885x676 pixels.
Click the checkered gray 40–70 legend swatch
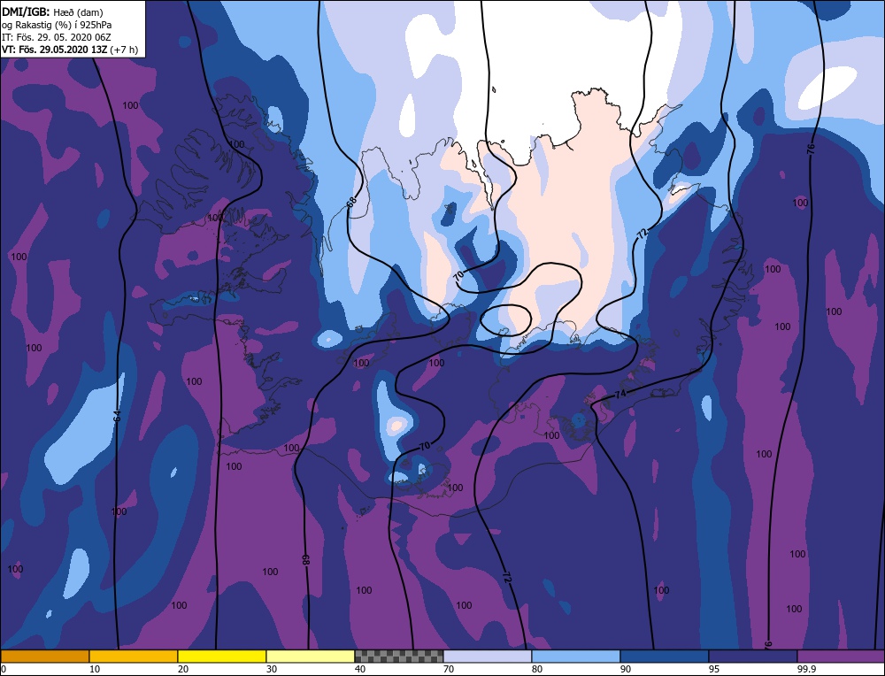[x=399, y=657]
